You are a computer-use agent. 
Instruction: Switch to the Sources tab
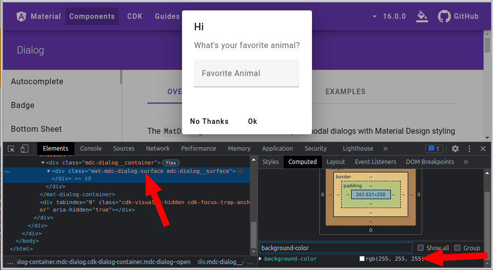124,149
